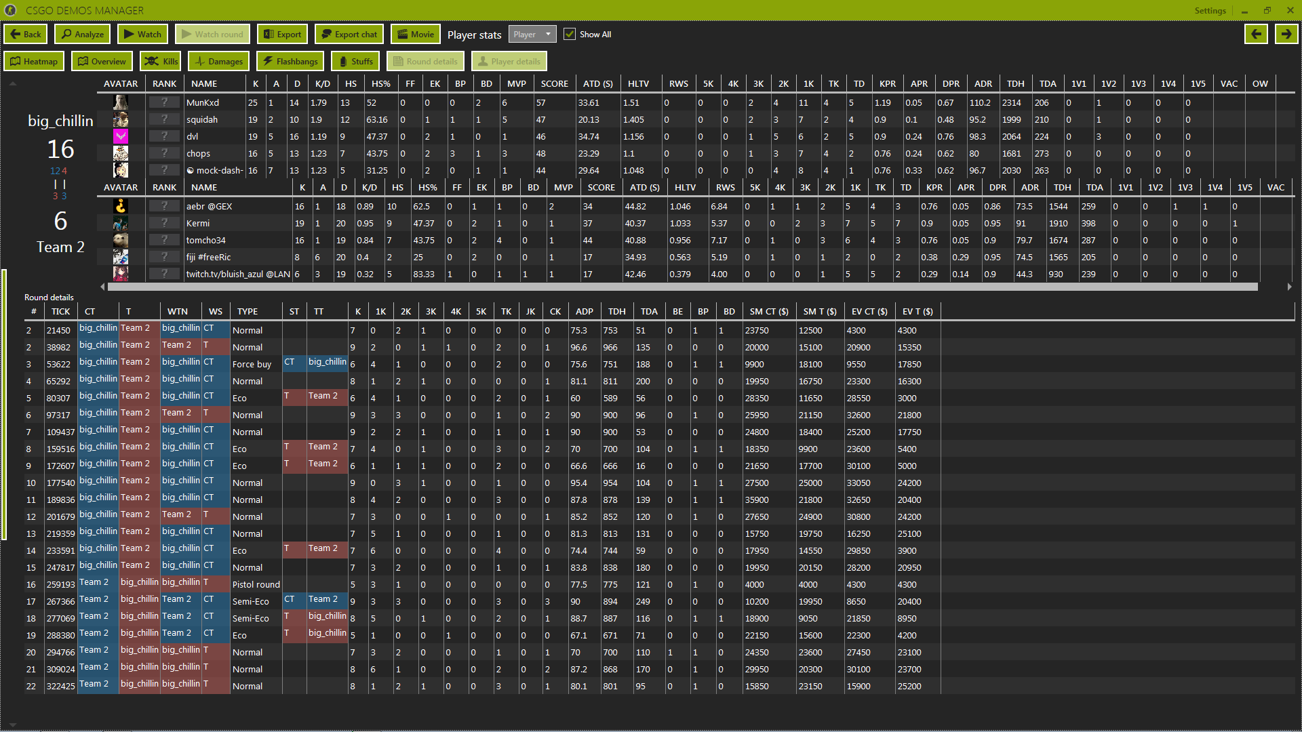Open the Heatmap view
The image size is (1302, 732).
click(34, 62)
